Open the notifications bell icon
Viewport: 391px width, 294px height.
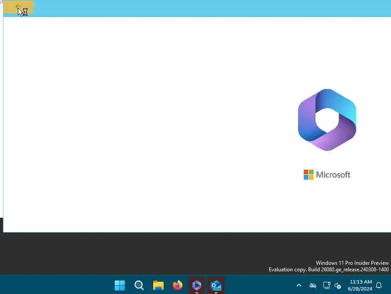(379, 285)
